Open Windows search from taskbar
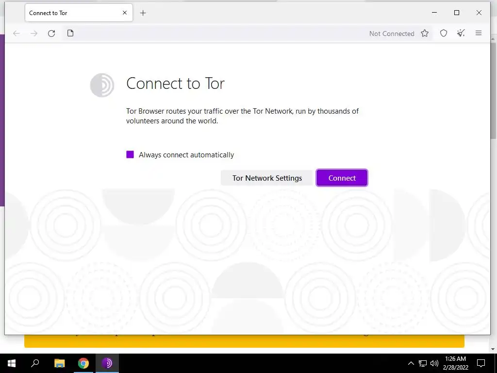 (35, 363)
